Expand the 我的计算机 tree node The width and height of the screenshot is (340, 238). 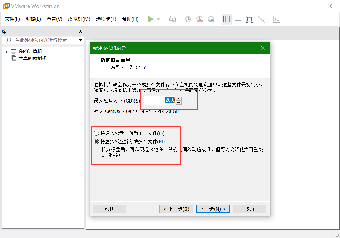[7, 52]
